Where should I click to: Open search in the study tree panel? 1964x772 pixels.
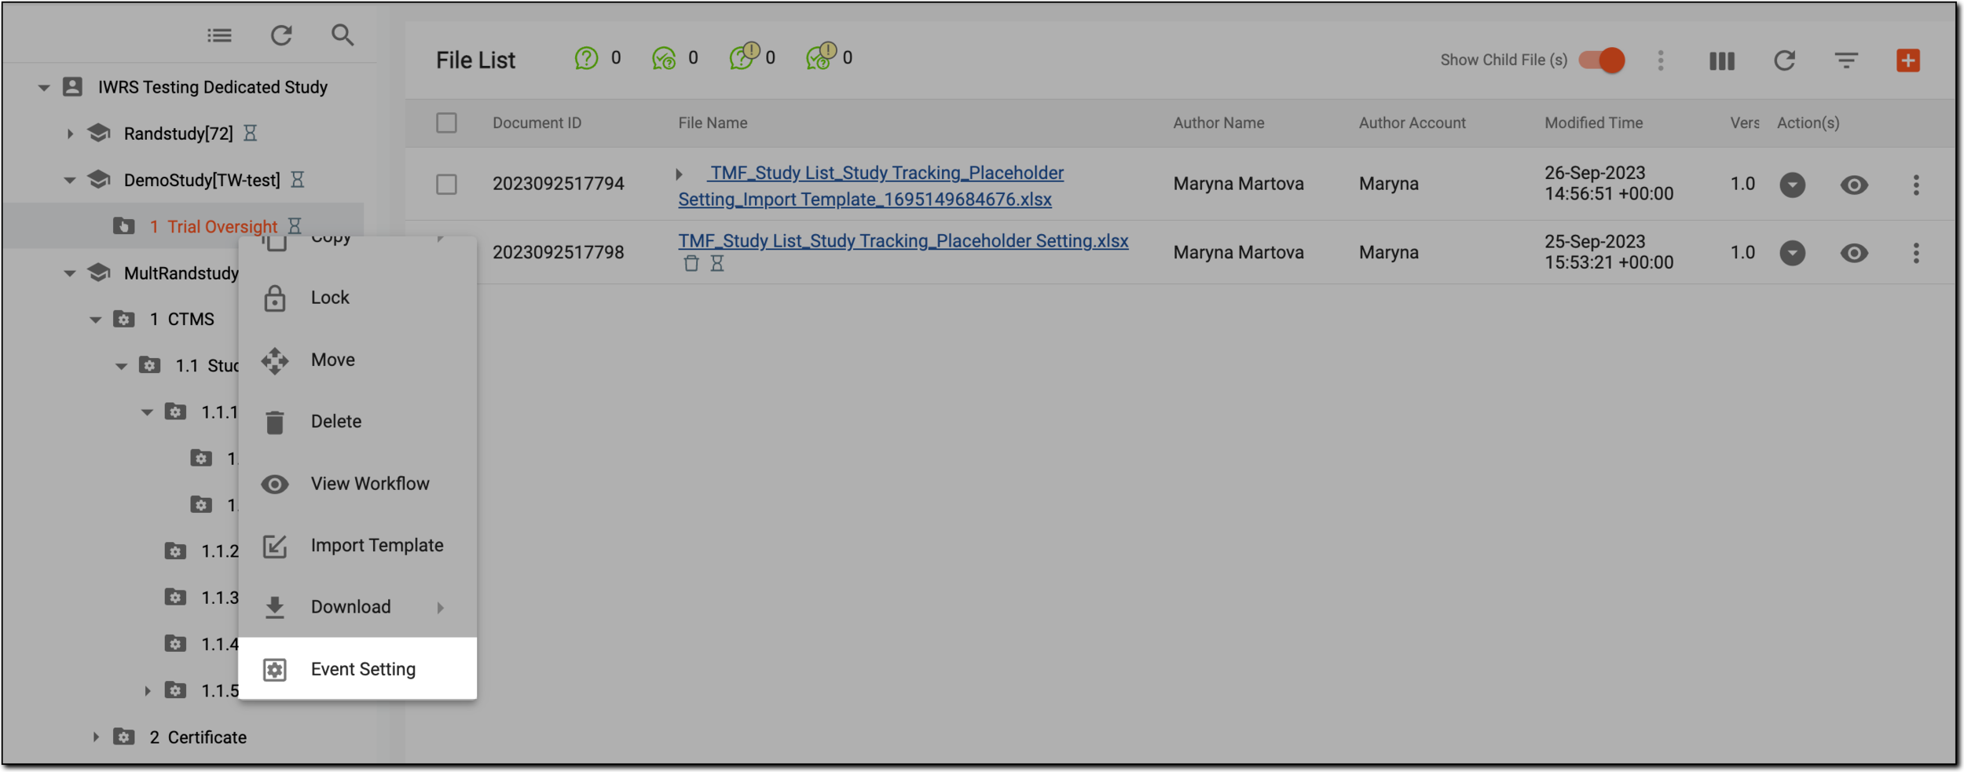pyautogui.click(x=343, y=35)
